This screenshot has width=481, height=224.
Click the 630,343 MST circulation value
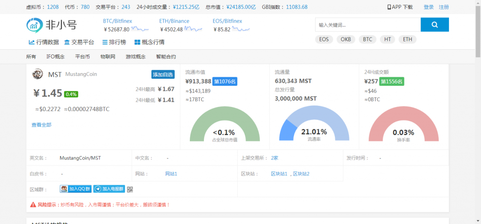pyautogui.click(x=293, y=81)
